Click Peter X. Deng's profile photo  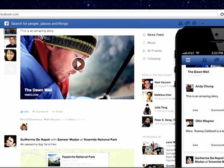[x=147, y=122]
